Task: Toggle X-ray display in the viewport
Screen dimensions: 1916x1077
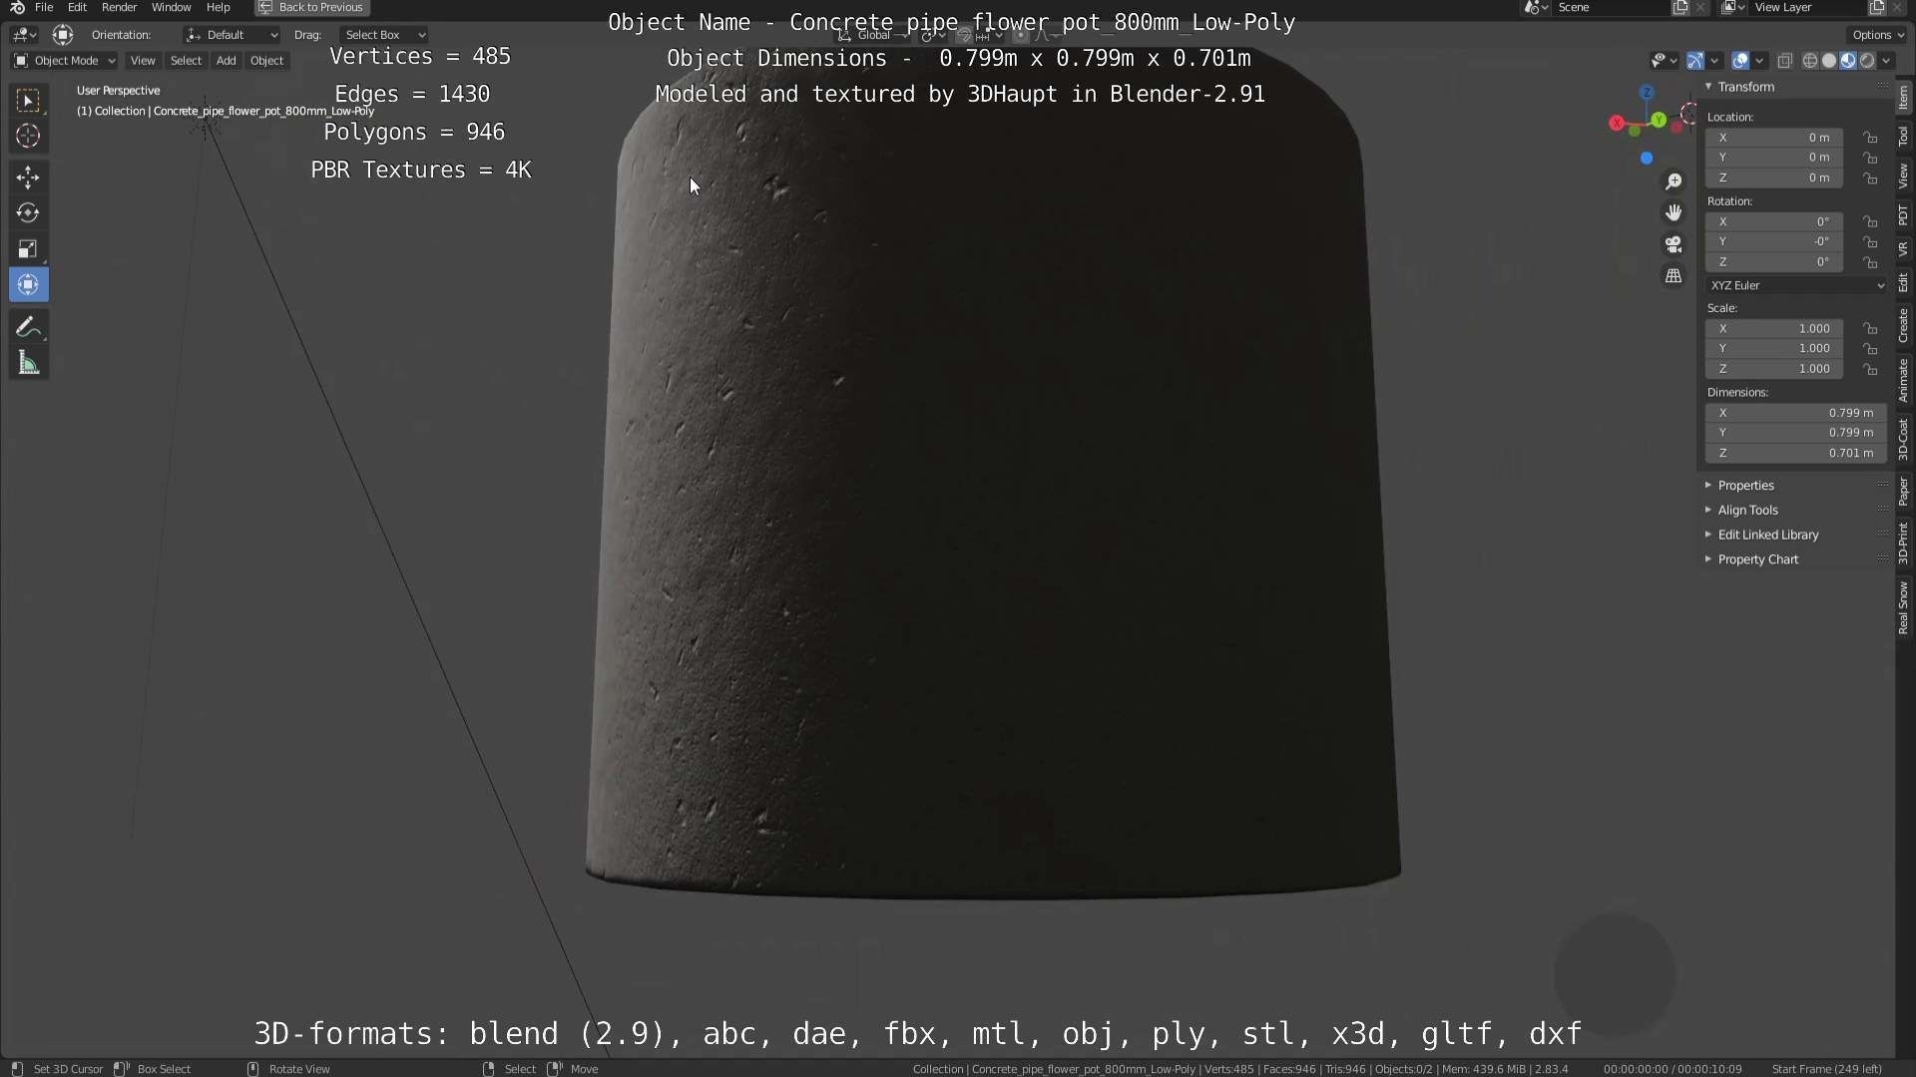Action: point(1785,61)
